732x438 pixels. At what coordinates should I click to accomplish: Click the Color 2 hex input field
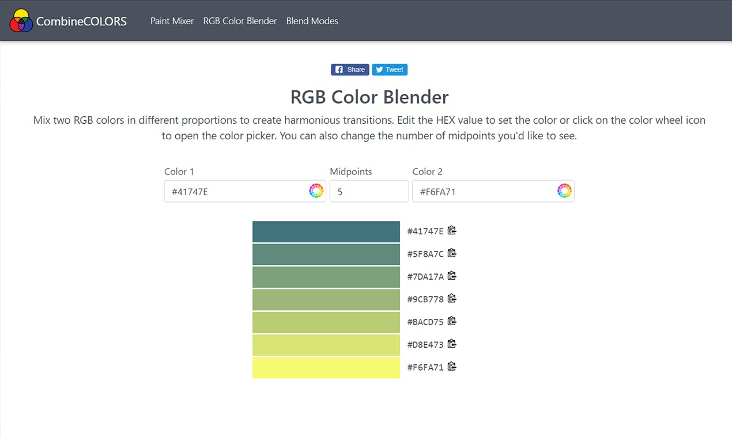(x=493, y=191)
